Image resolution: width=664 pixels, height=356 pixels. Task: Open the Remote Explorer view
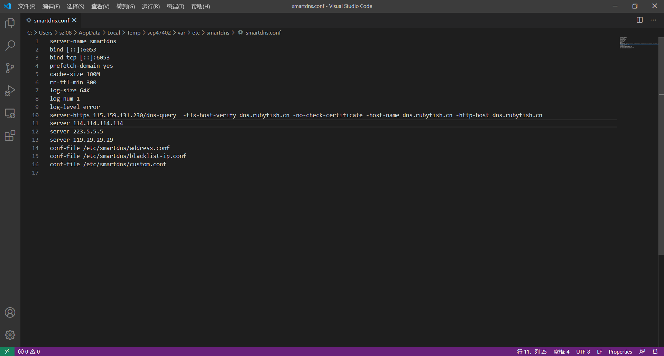10,113
